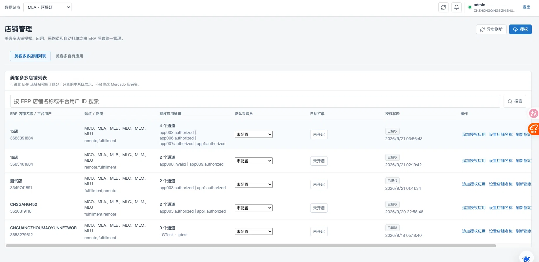Click 异步刷新 refresh button
539x262 pixels.
coord(491,29)
